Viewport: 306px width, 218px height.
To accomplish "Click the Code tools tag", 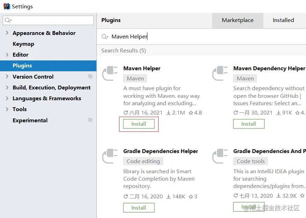I will pos(250,161).
